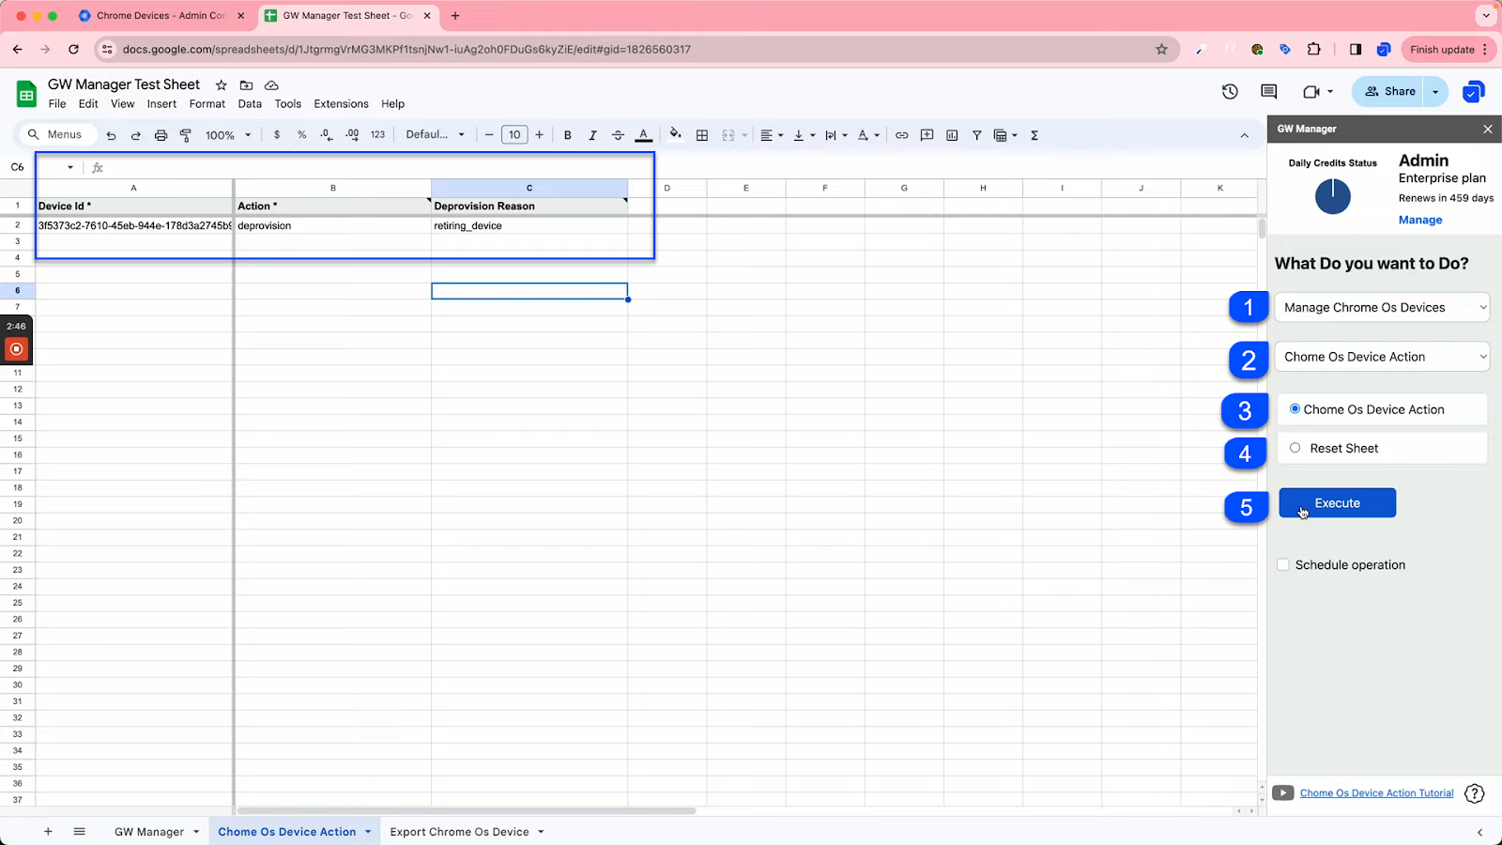1502x845 pixels.
Task: Select the paint format tool
Action: [x=186, y=135]
